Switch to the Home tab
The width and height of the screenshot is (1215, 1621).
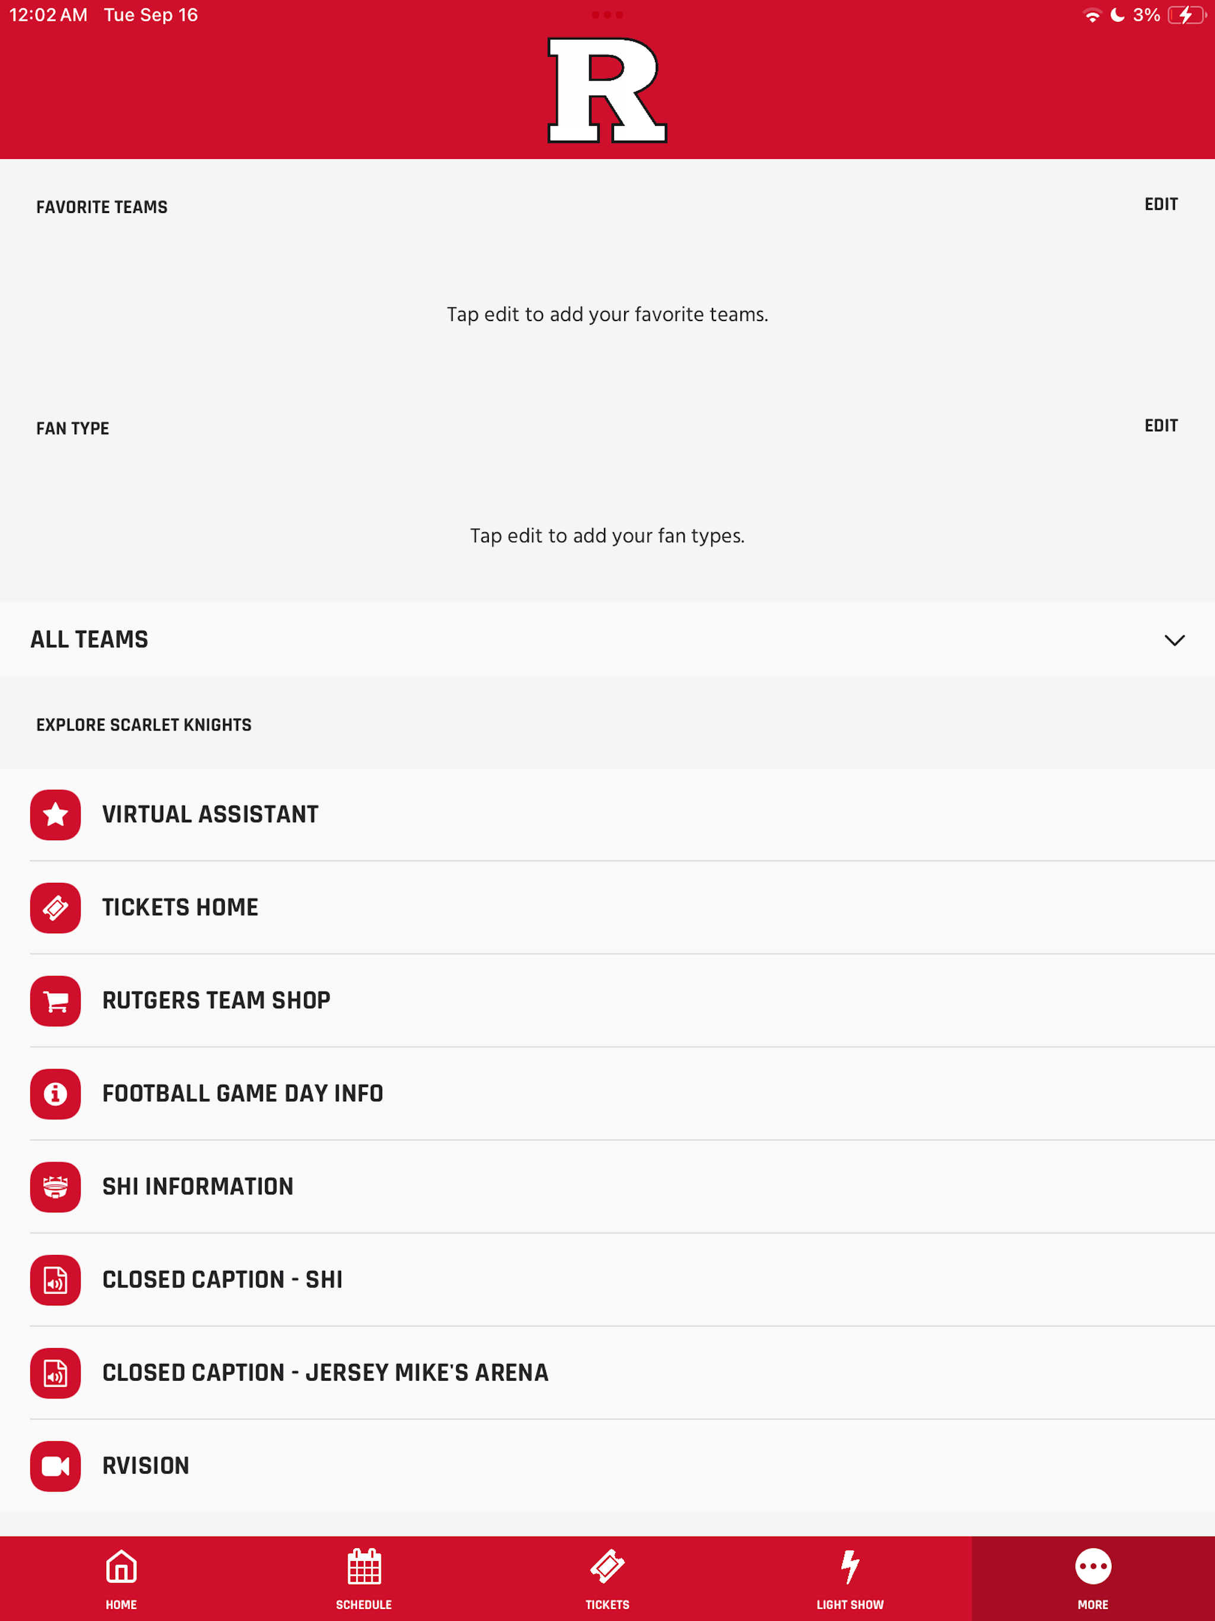coord(122,1578)
